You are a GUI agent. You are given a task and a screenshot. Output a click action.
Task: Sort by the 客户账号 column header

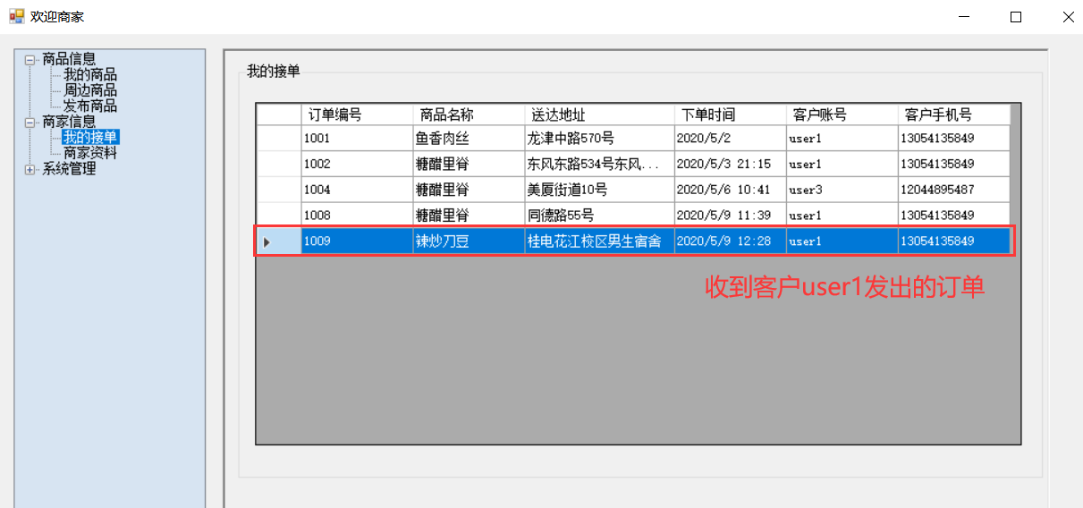point(842,114)
